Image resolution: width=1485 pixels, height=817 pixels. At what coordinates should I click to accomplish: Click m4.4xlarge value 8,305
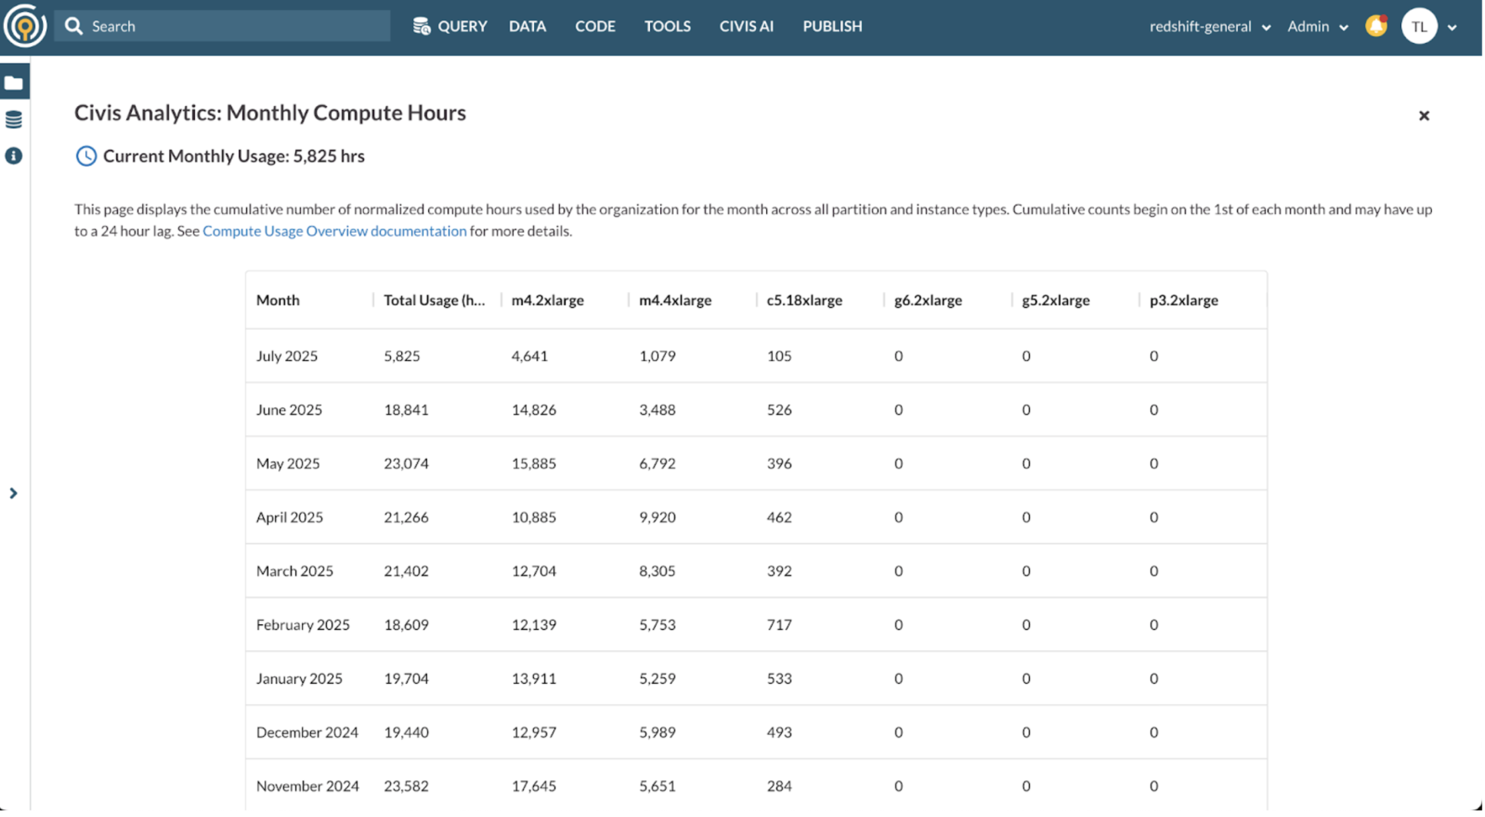[x=657, y=571]
